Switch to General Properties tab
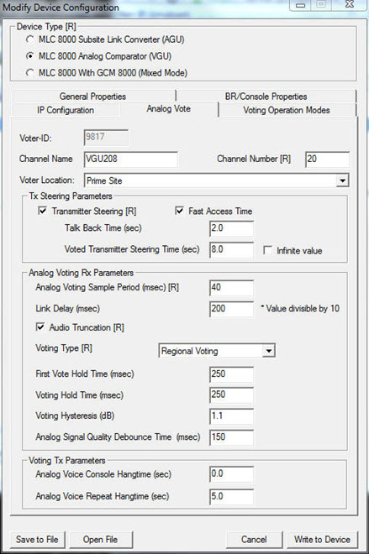Image resolution: width=369 pixels, height=554 pixels. tap(93, 96)
